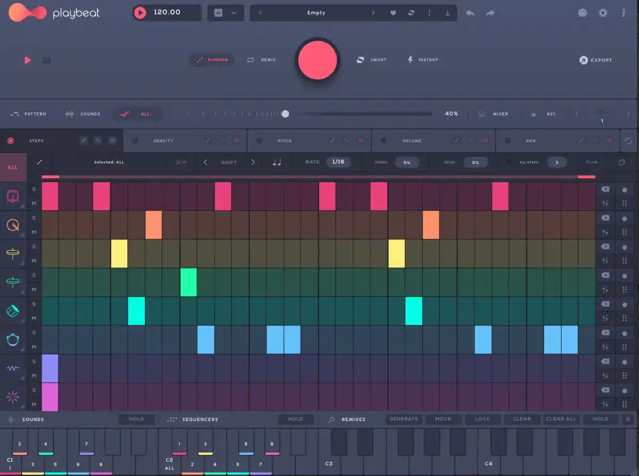Screen dimensions: 639x476
Task: Click the CLEAR ALL button
Action: coord(561,419)
